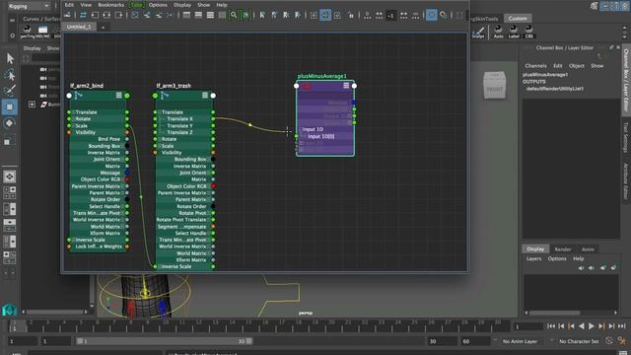
Task: Open the Options menu in Node Editor
Action: pyautogui.click(x=158, y=5)
